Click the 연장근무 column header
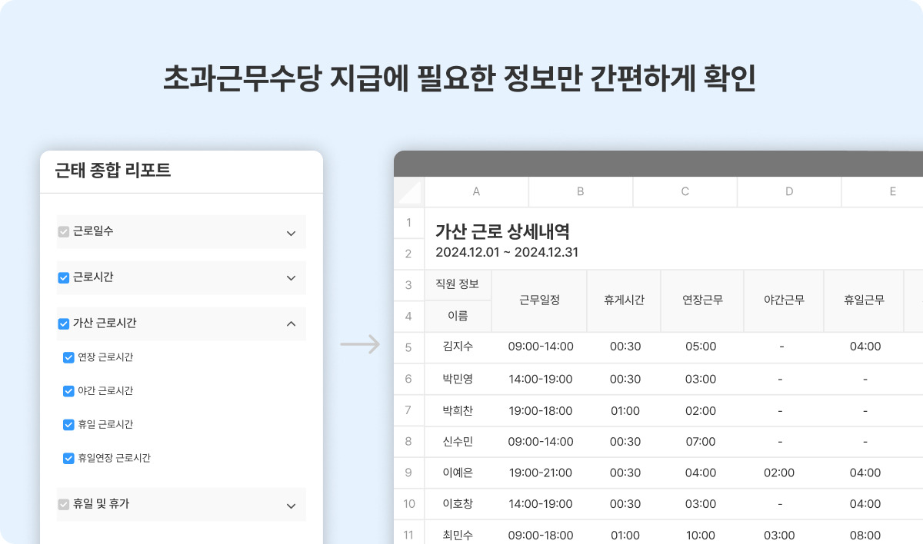Image resolution: width=923 pixels, height=544 pixels. click(702, 300)
